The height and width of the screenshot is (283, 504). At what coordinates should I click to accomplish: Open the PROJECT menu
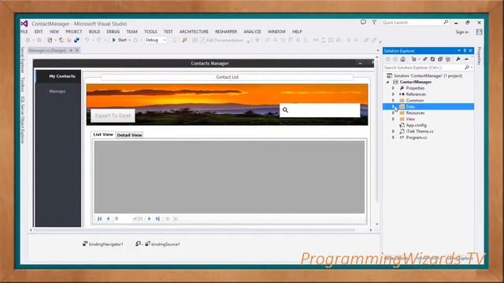click(73, 31)
